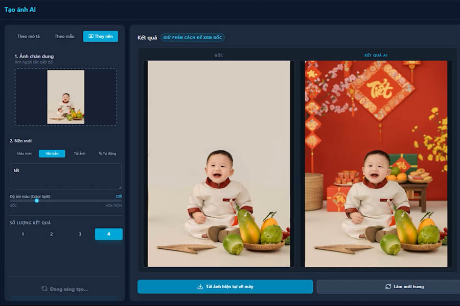Open the Theo mô tả tab
The width and height of the screenshot is (460, 306).
29,36
